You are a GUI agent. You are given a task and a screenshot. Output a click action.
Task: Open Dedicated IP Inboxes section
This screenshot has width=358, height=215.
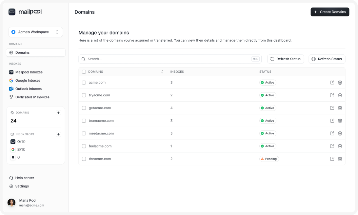(x=32, y=97)
